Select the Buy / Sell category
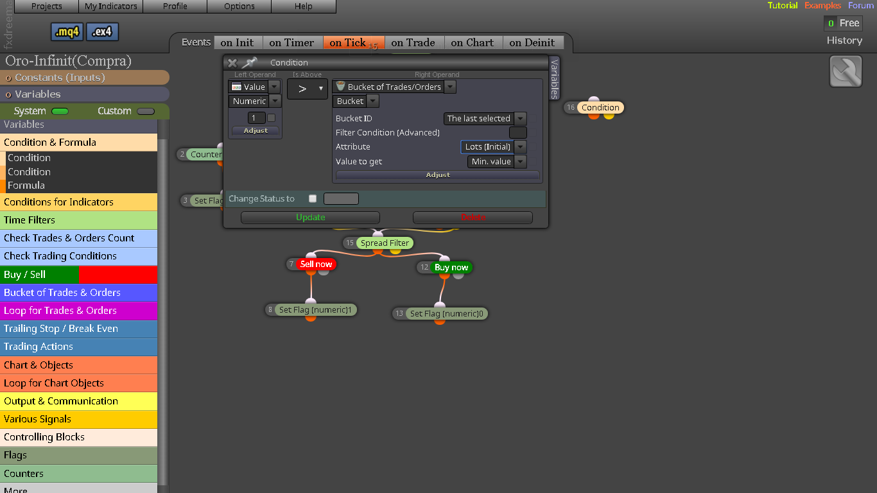877x493 pixels. (78, 274)
